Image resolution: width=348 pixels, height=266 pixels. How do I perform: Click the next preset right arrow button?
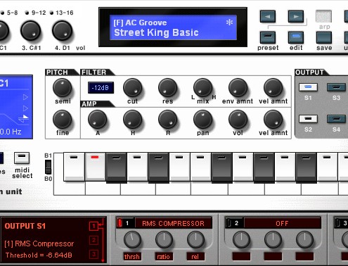[x=296, y=16]
